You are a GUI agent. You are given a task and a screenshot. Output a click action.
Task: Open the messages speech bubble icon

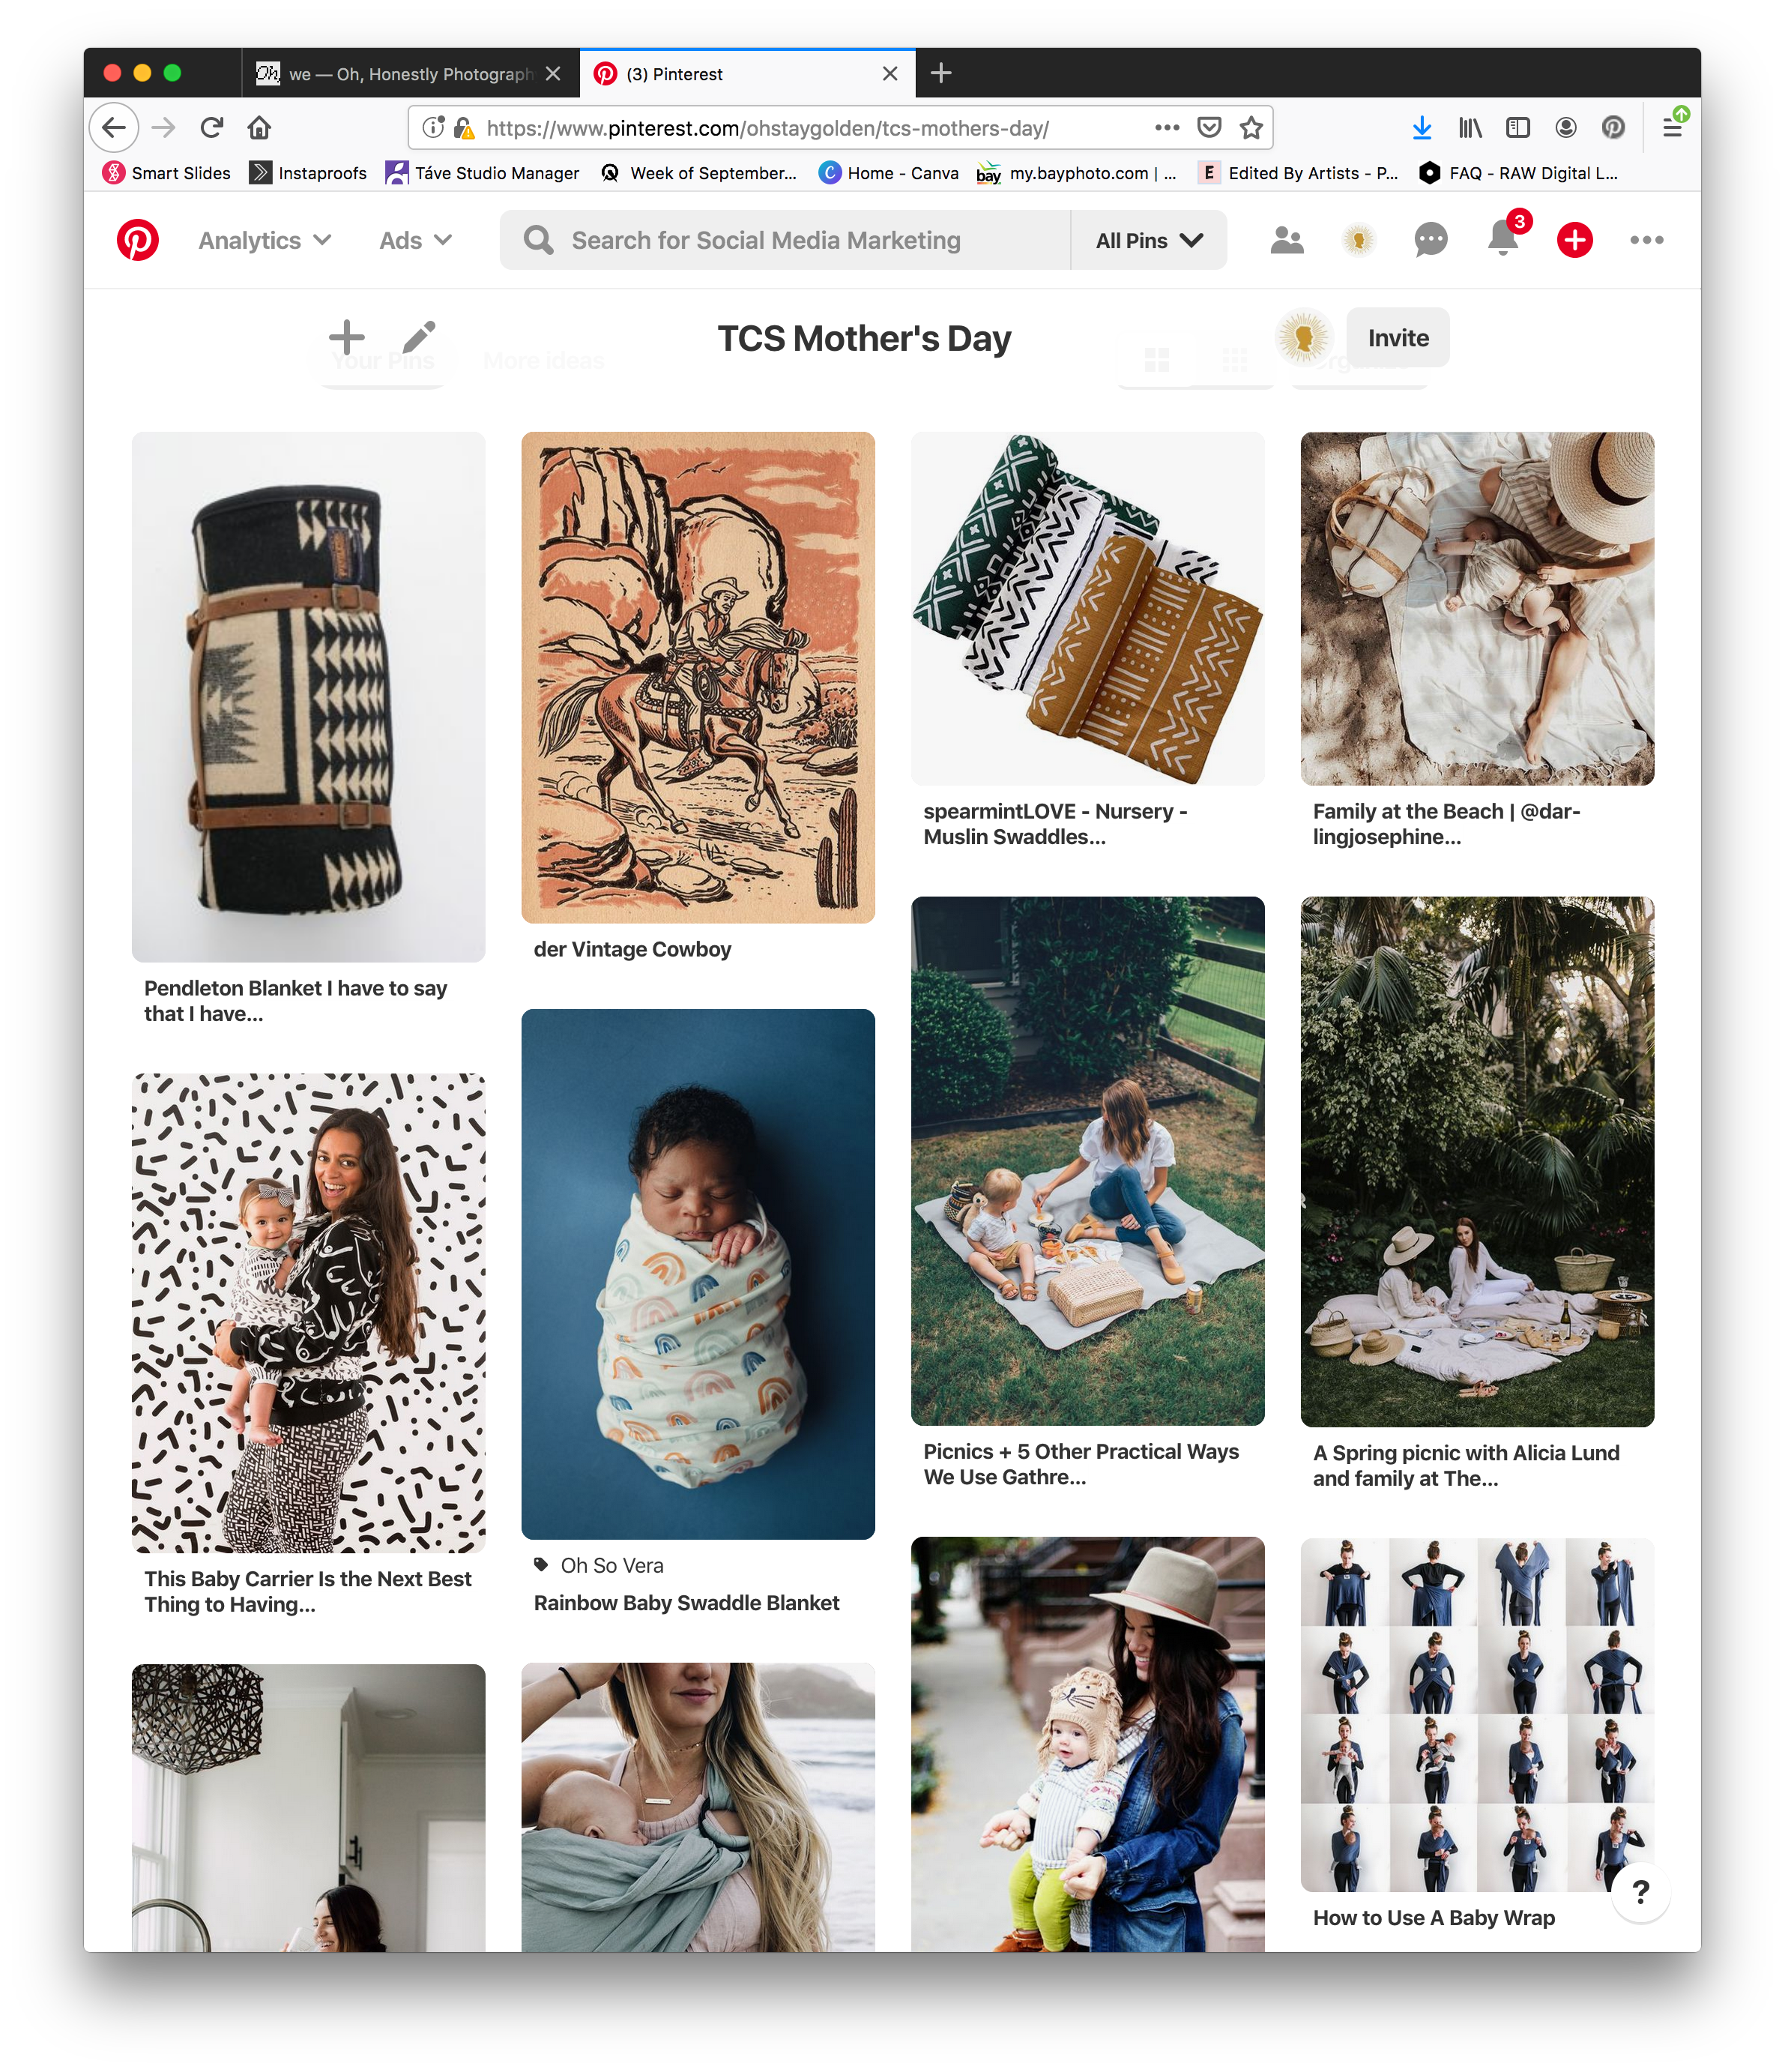coord(1431,240)
